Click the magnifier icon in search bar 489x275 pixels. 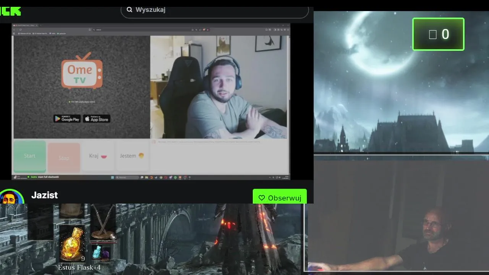coord(130,10)
